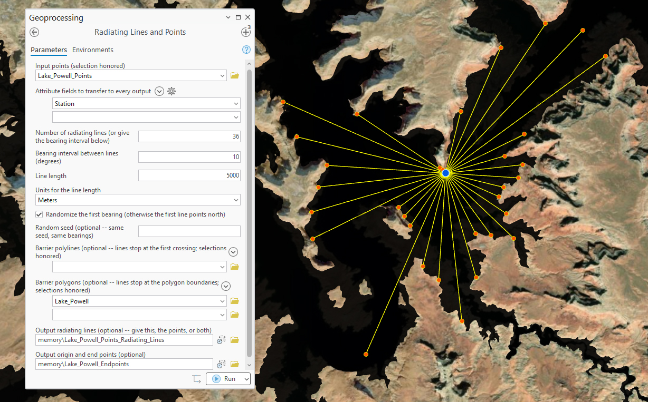Click scrollbar up arrow in Geoprocessing pane
The image size is (648, 402).
coord(250,63)
